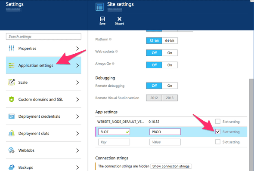This screenshot has height=171, width=254.
Task: Check Slot setting on the empty Key row
Action: pyautogui.click(x=218, y=142)
